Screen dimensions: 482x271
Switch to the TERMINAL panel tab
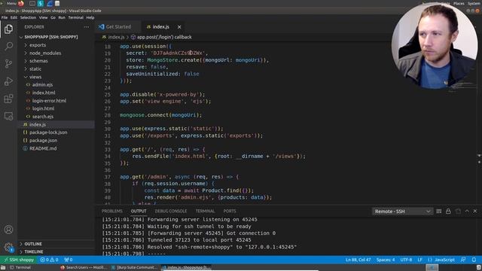[205, 212]
